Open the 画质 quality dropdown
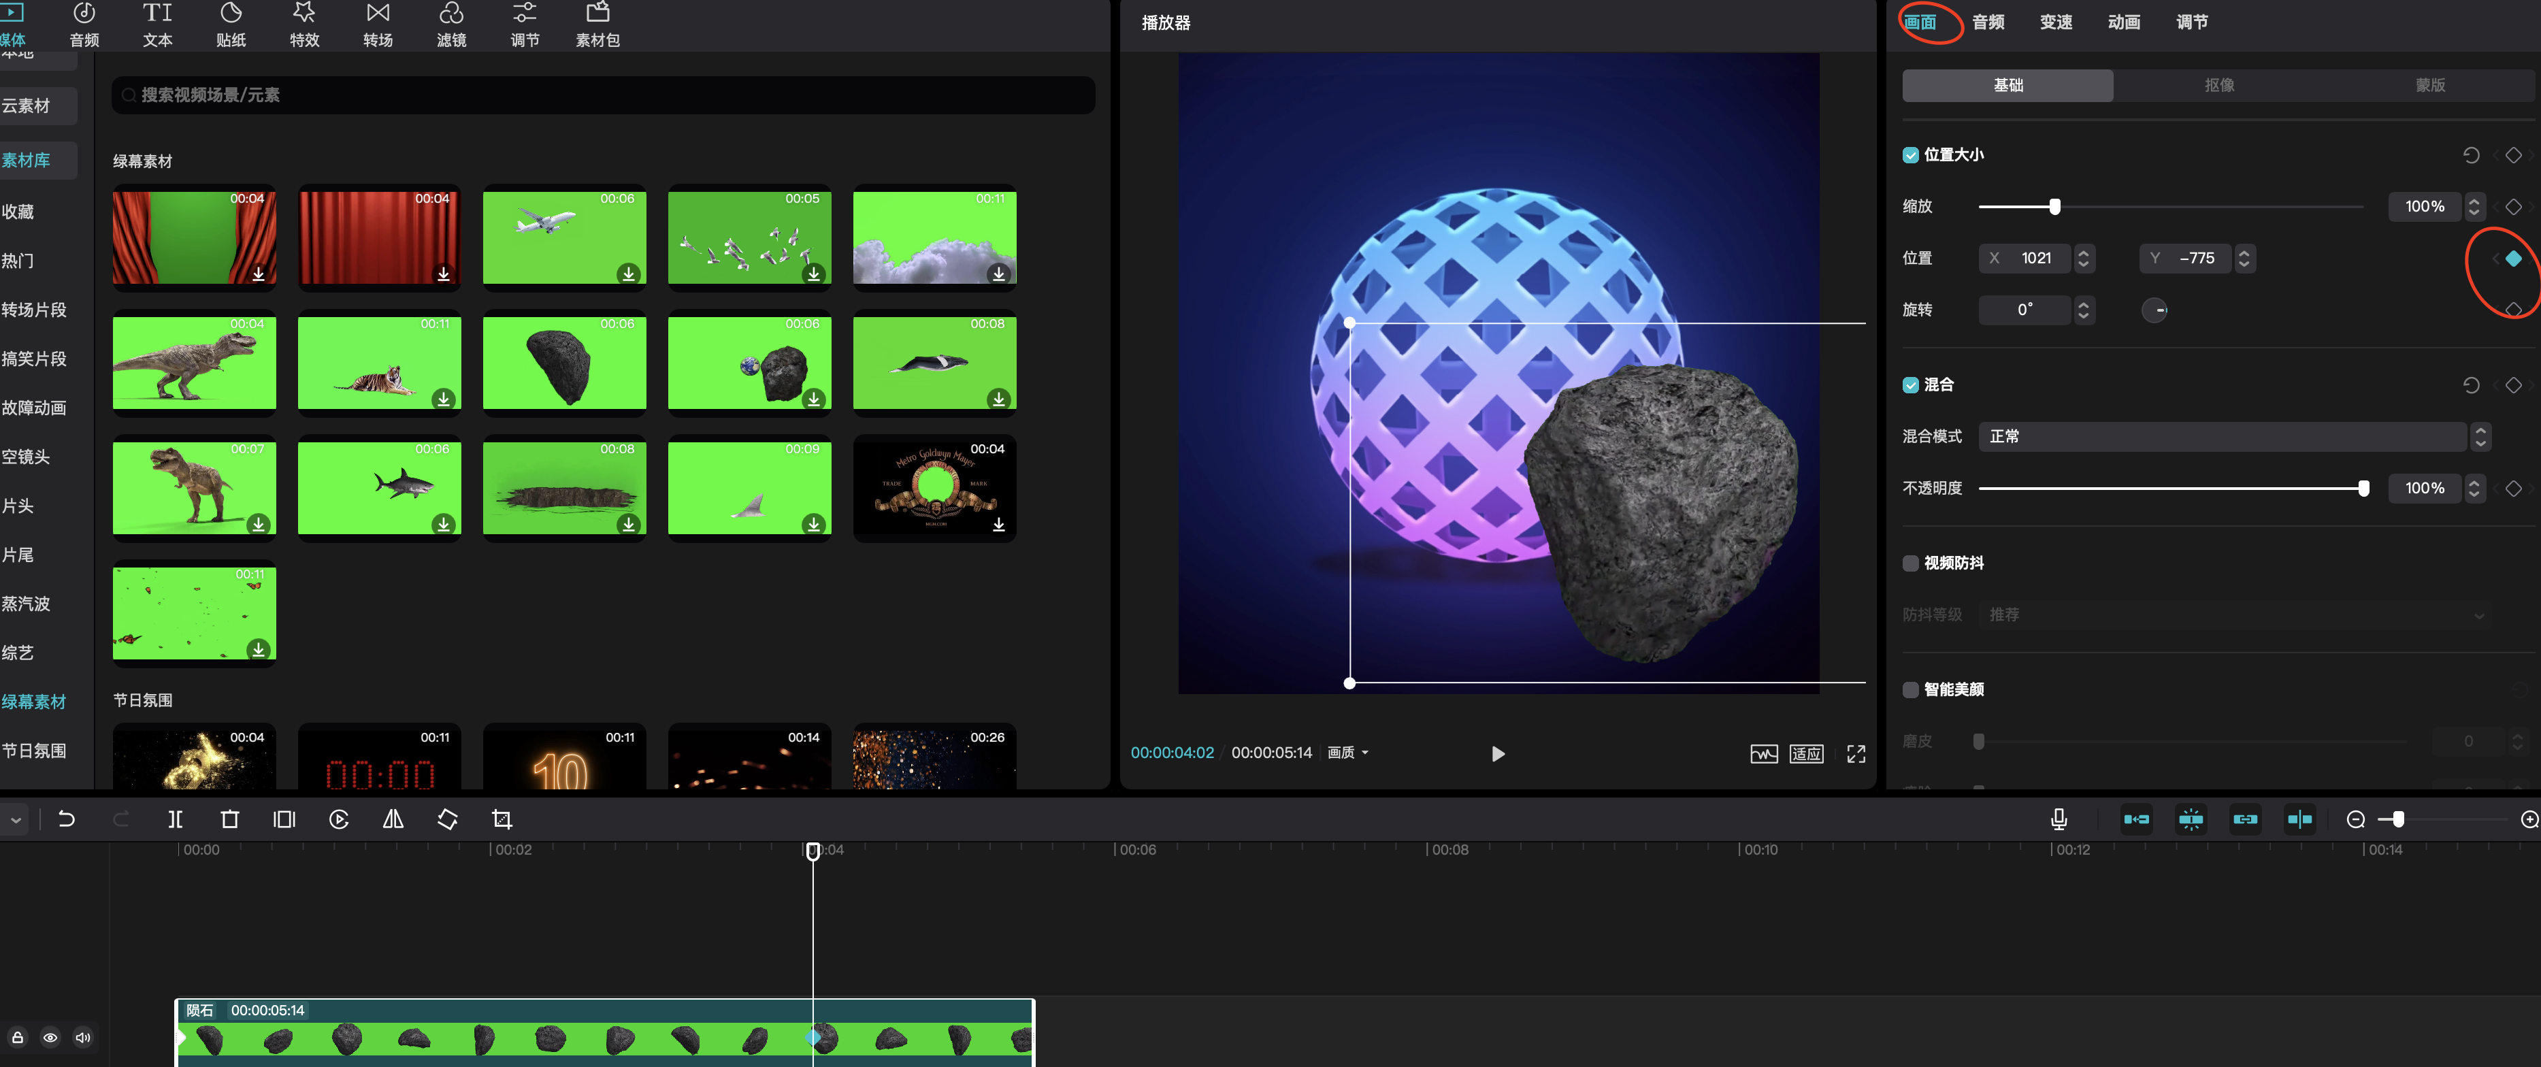This screenshot has height=1067, width=2541. click(x=1347, y=753)
